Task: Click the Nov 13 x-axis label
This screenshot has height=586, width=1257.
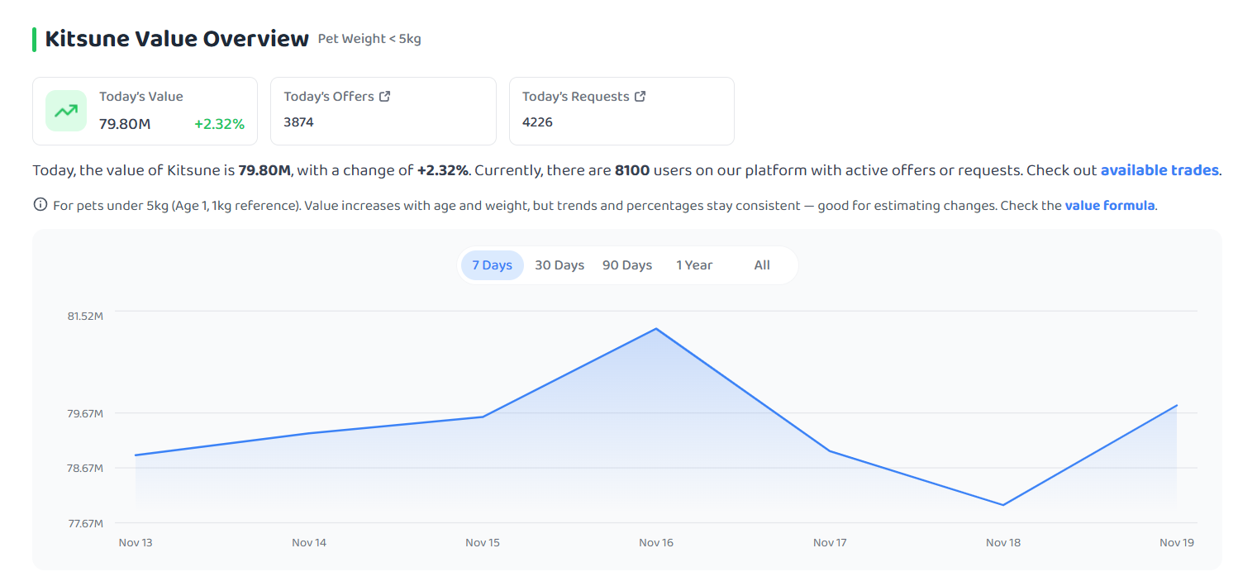Action: click(136, 543)
